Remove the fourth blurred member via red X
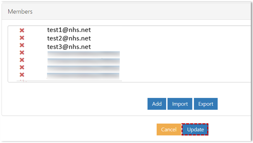 pos(22,75)
